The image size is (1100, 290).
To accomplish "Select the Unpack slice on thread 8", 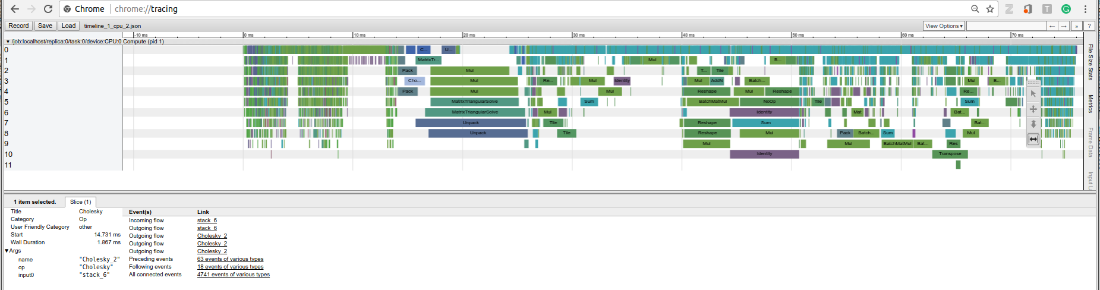I will pyautogui.click(x=478, y=133).
